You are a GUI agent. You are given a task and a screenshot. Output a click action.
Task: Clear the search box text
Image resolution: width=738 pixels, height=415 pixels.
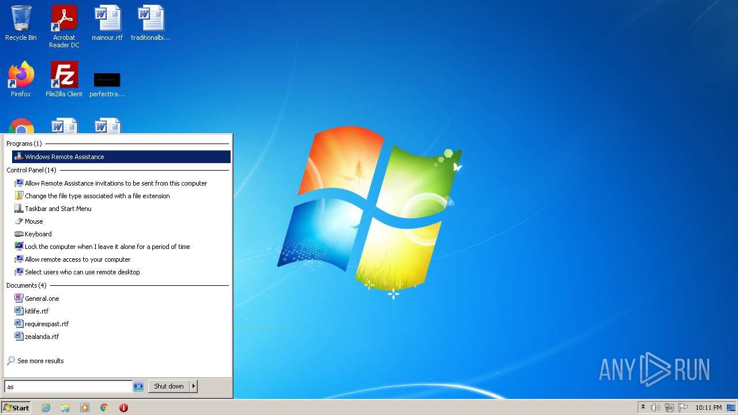click(x=138, y=387)
